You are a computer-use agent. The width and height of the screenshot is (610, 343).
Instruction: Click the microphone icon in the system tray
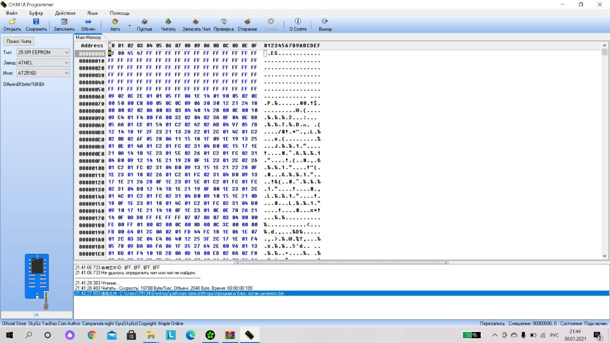coord(524,335)
